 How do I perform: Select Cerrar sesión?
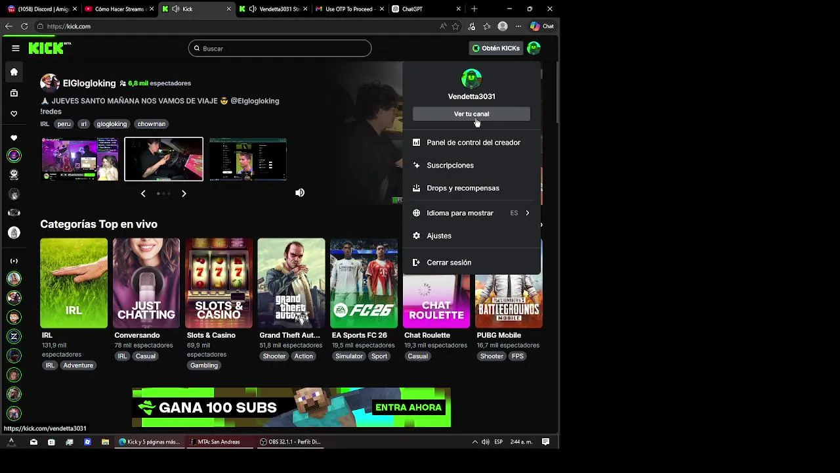click(x=471, y=263)
